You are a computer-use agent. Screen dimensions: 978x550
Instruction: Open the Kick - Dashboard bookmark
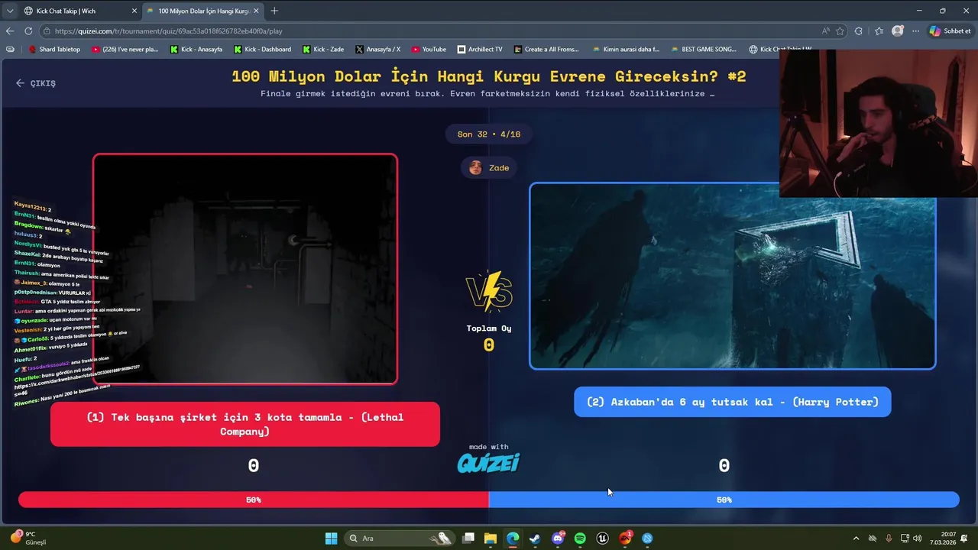(263, 49)
